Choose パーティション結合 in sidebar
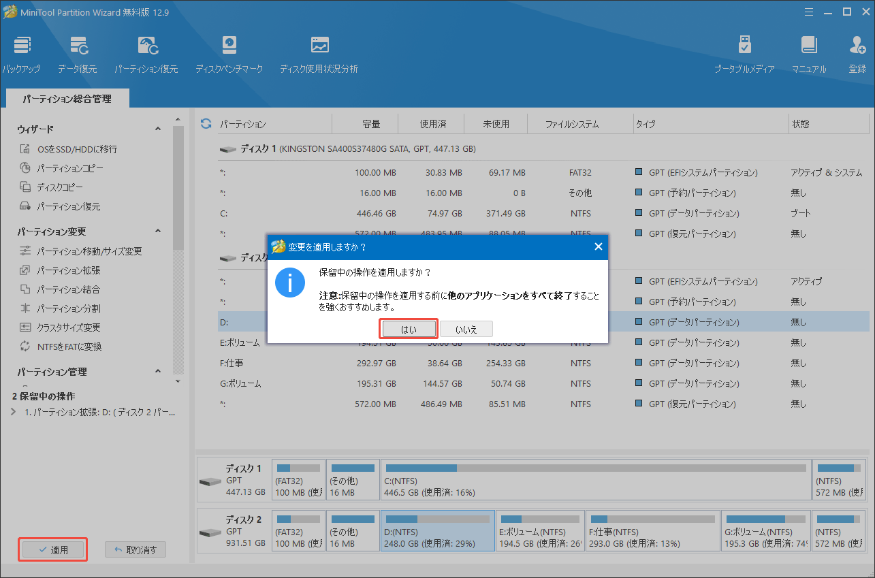This screenshot has height=578, width=875. 60,289
